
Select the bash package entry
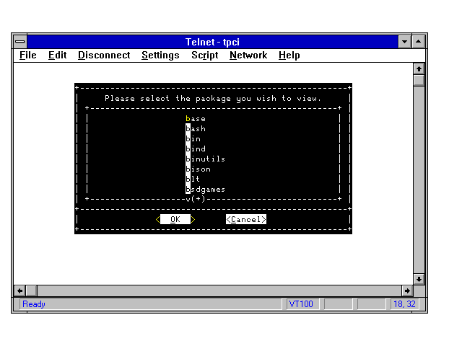pyautogui.click(x=196, y=129)
